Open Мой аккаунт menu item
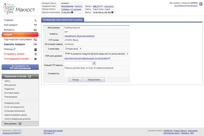This screenshot has height=136, width=204. pyautogui.click(x=11, y=25)
